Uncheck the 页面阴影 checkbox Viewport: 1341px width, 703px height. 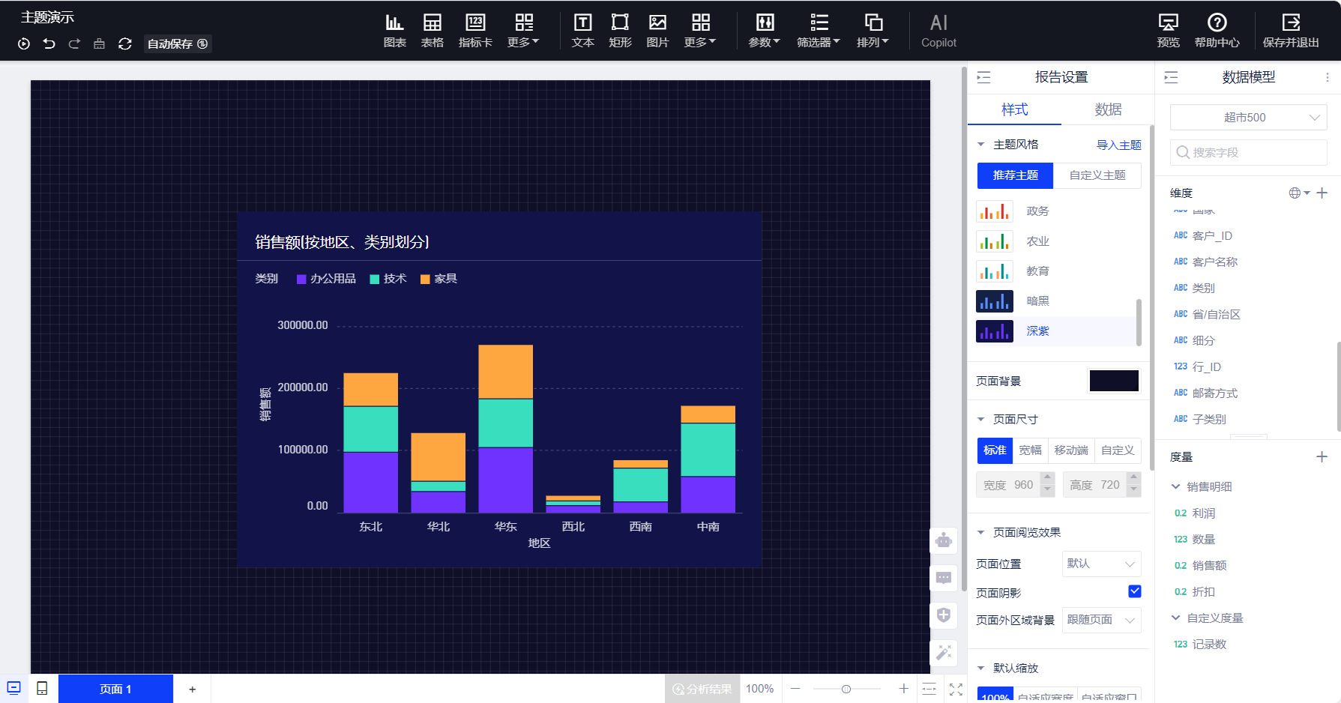point(1134,591)
